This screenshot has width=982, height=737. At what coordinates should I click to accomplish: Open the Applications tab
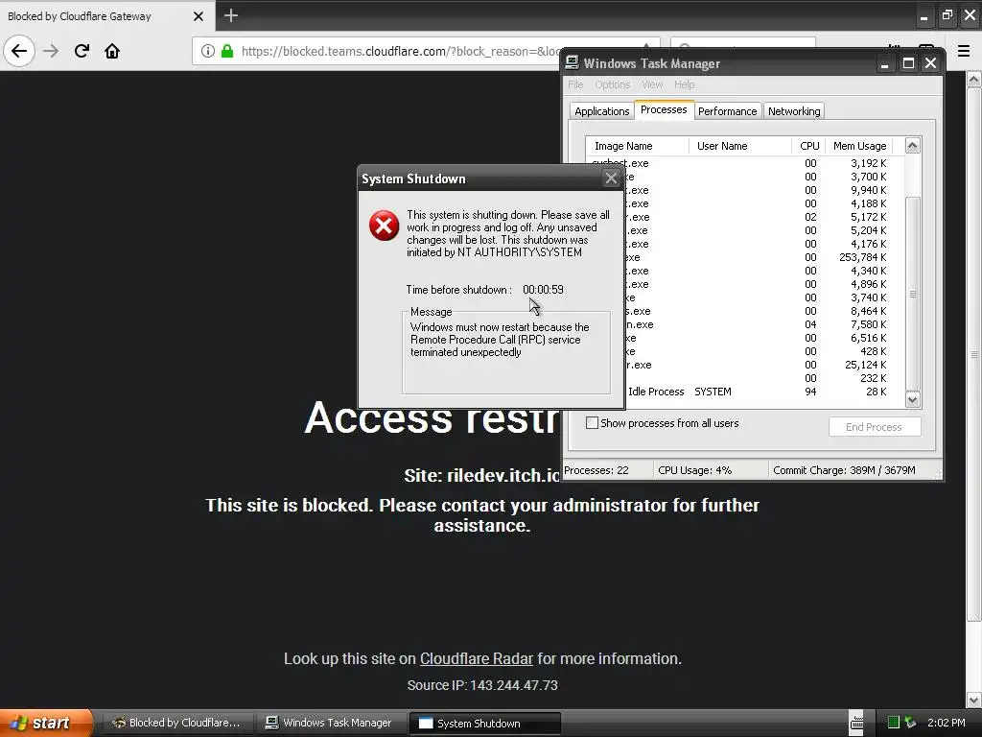[601, 111]
